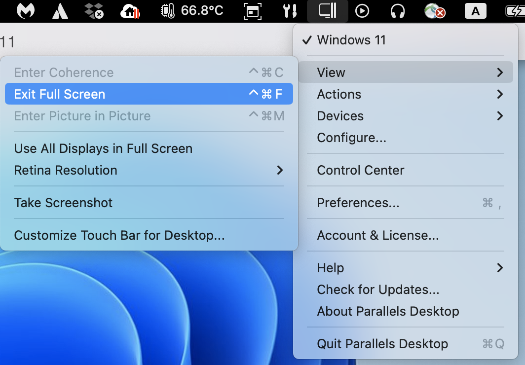The image size is (525, 365).
Task: Click the cloud home sync icon
Action: [130, 11]
